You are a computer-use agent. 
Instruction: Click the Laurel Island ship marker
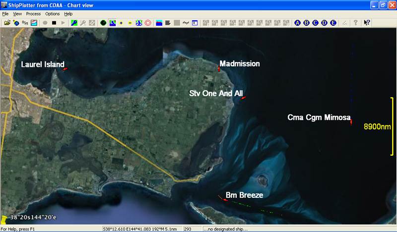coord(65,69)
